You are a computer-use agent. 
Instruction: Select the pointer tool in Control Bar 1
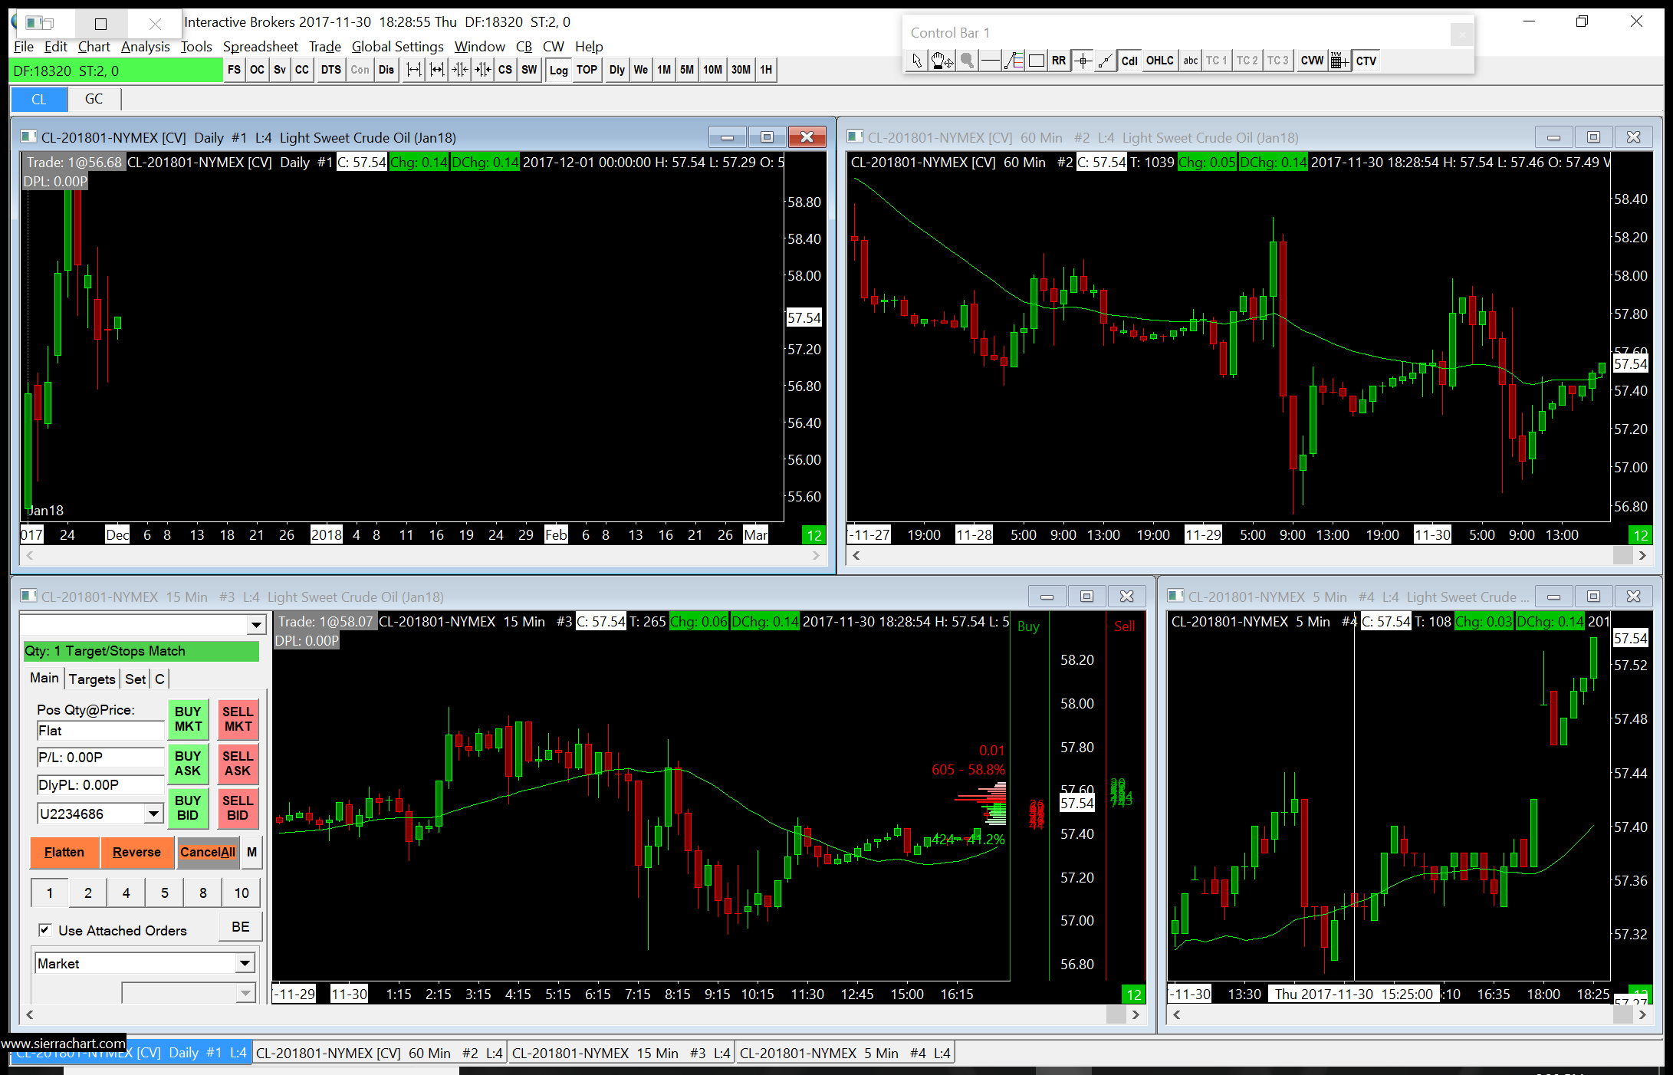click(x=917, y=61)
